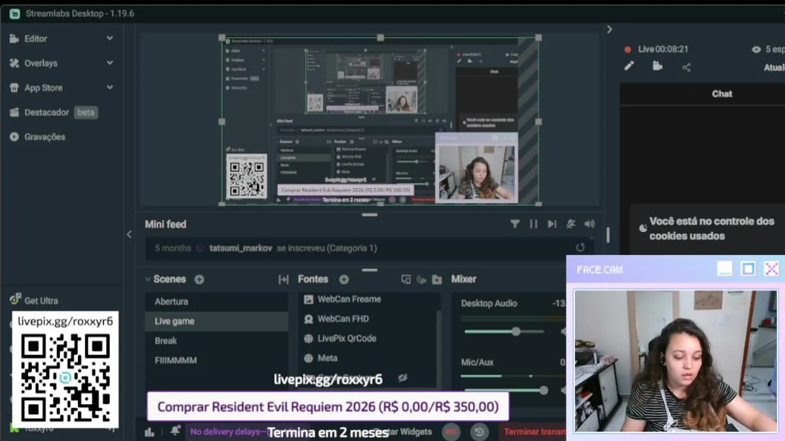Image resolution: width=785 pixels, height=441 pixels.
Task: Click the WebCan FHD webcam icon
Action: point(308,318)
